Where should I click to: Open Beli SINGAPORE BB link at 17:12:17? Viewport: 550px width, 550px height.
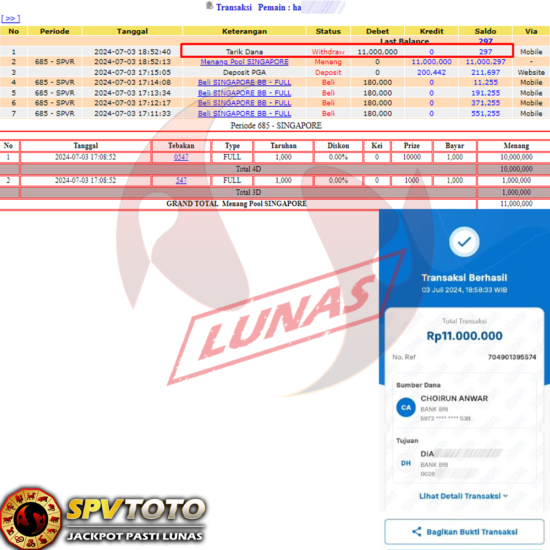pos(244,103)
